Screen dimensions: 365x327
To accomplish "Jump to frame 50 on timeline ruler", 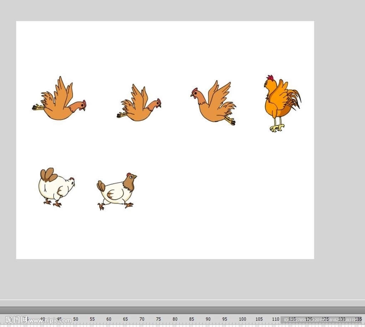I will [x=76, y=319].
